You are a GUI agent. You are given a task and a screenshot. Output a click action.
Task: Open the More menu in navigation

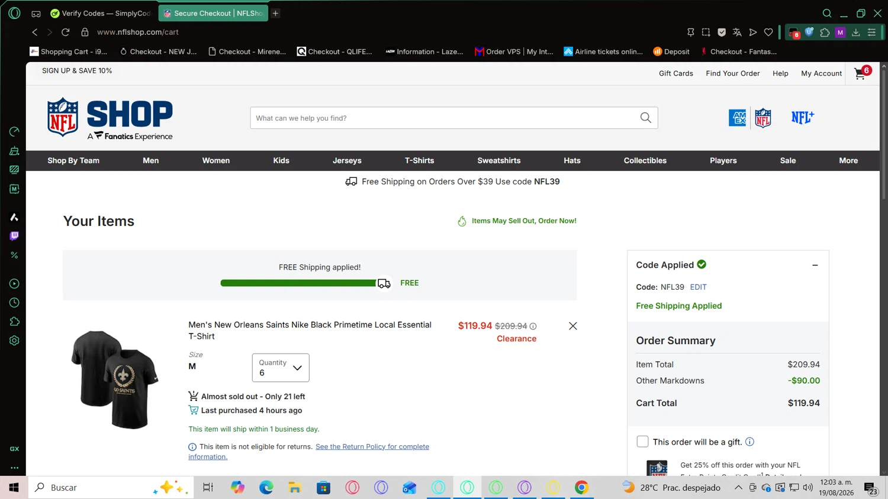(848, 161)
